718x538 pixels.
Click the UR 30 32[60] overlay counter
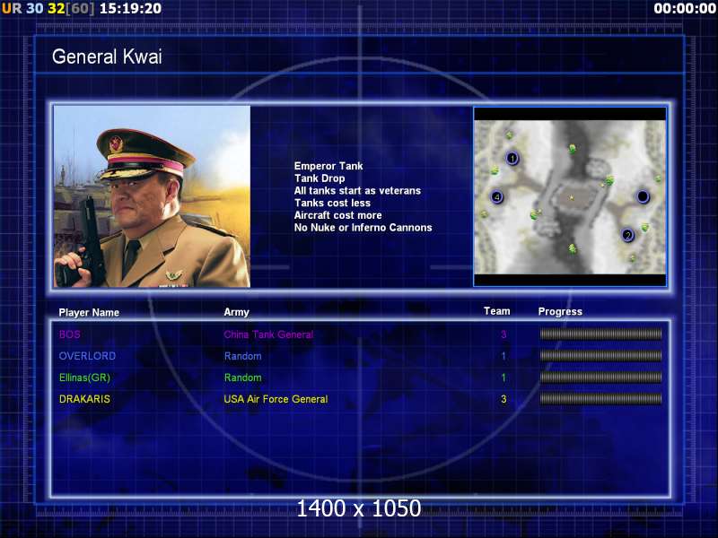48,8
